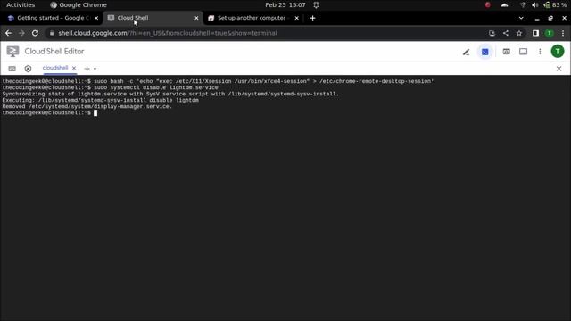Go back to previous page

(8, 33)
